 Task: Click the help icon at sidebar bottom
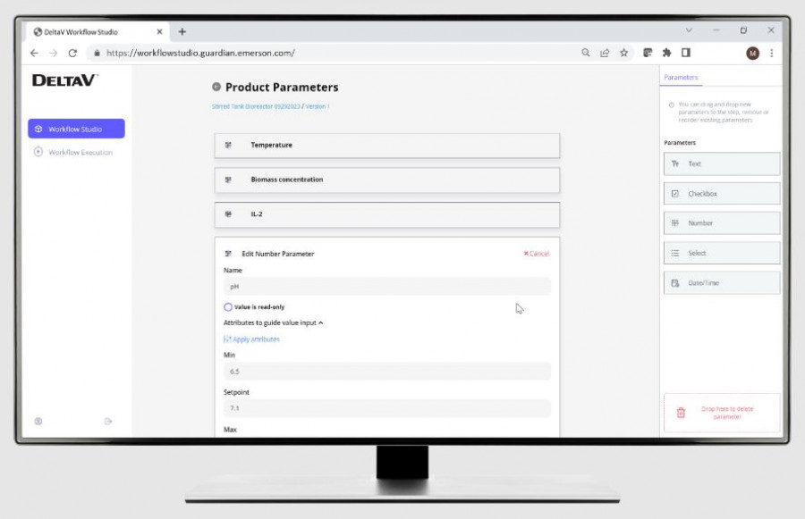coord(38,421)
